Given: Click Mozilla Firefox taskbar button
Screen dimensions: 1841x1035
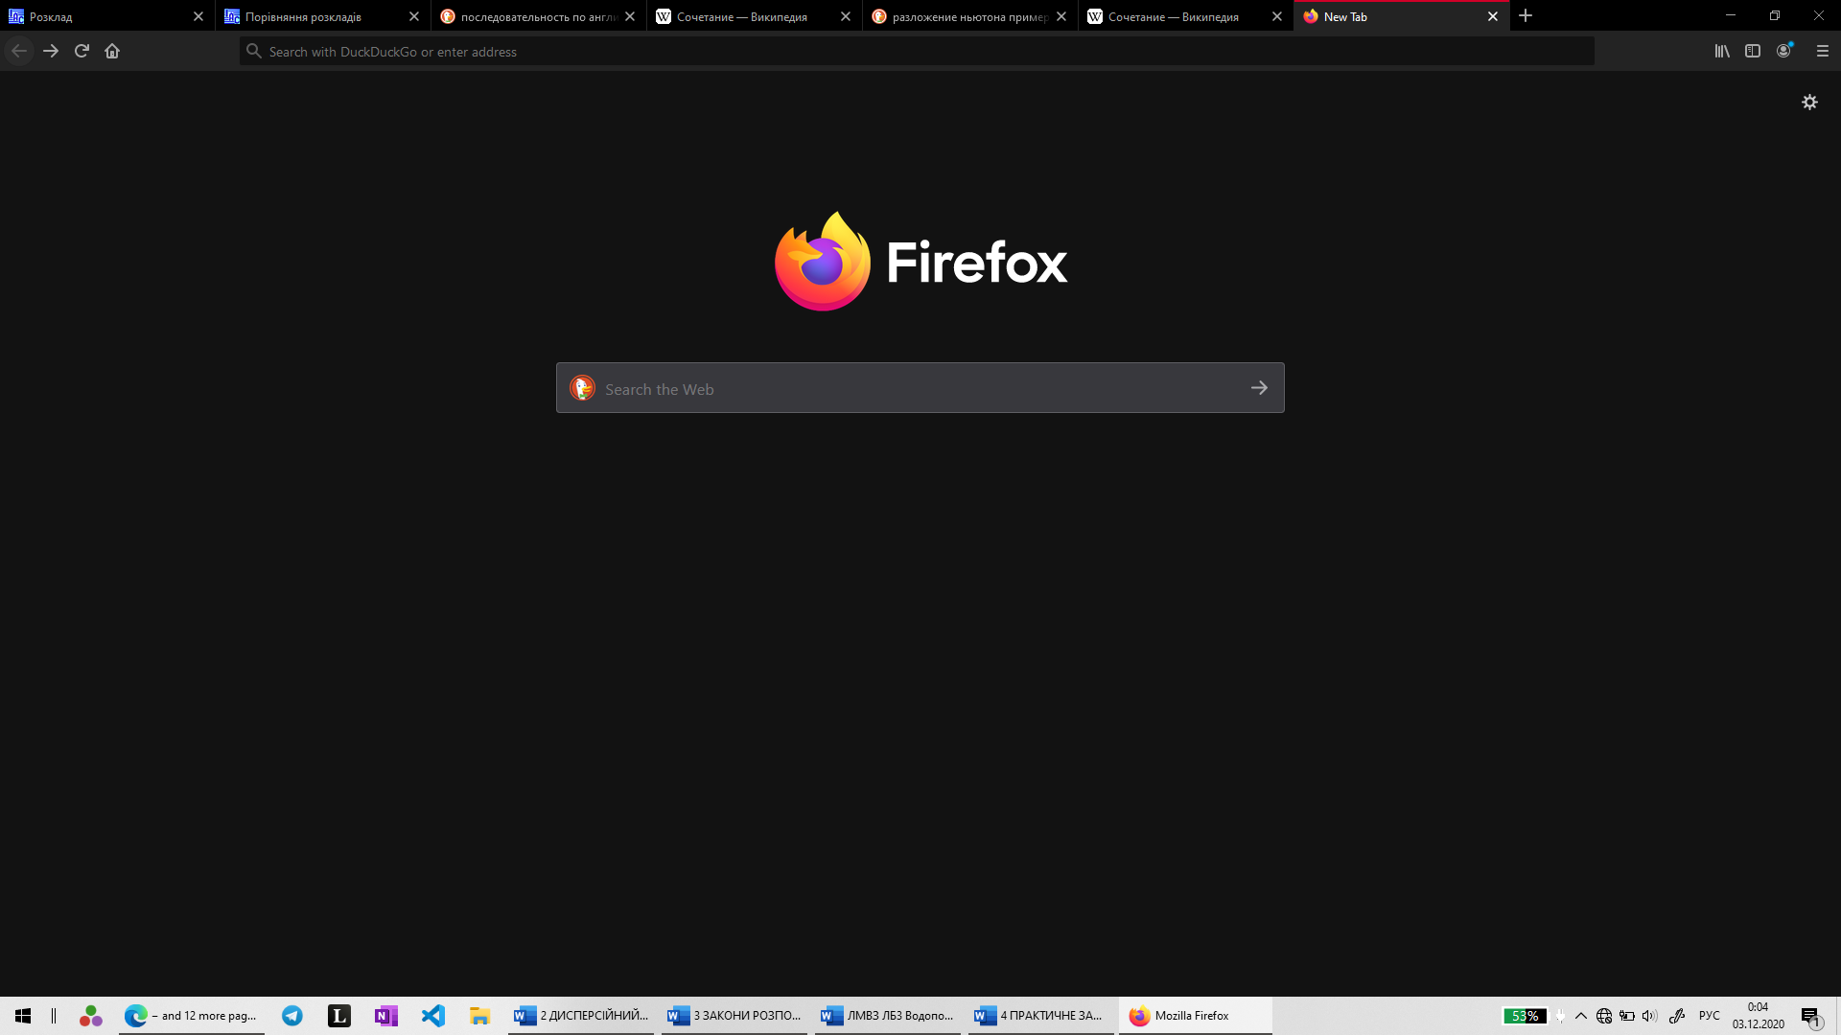Looking at the screenshot, I should [x=1196, y=1016].
